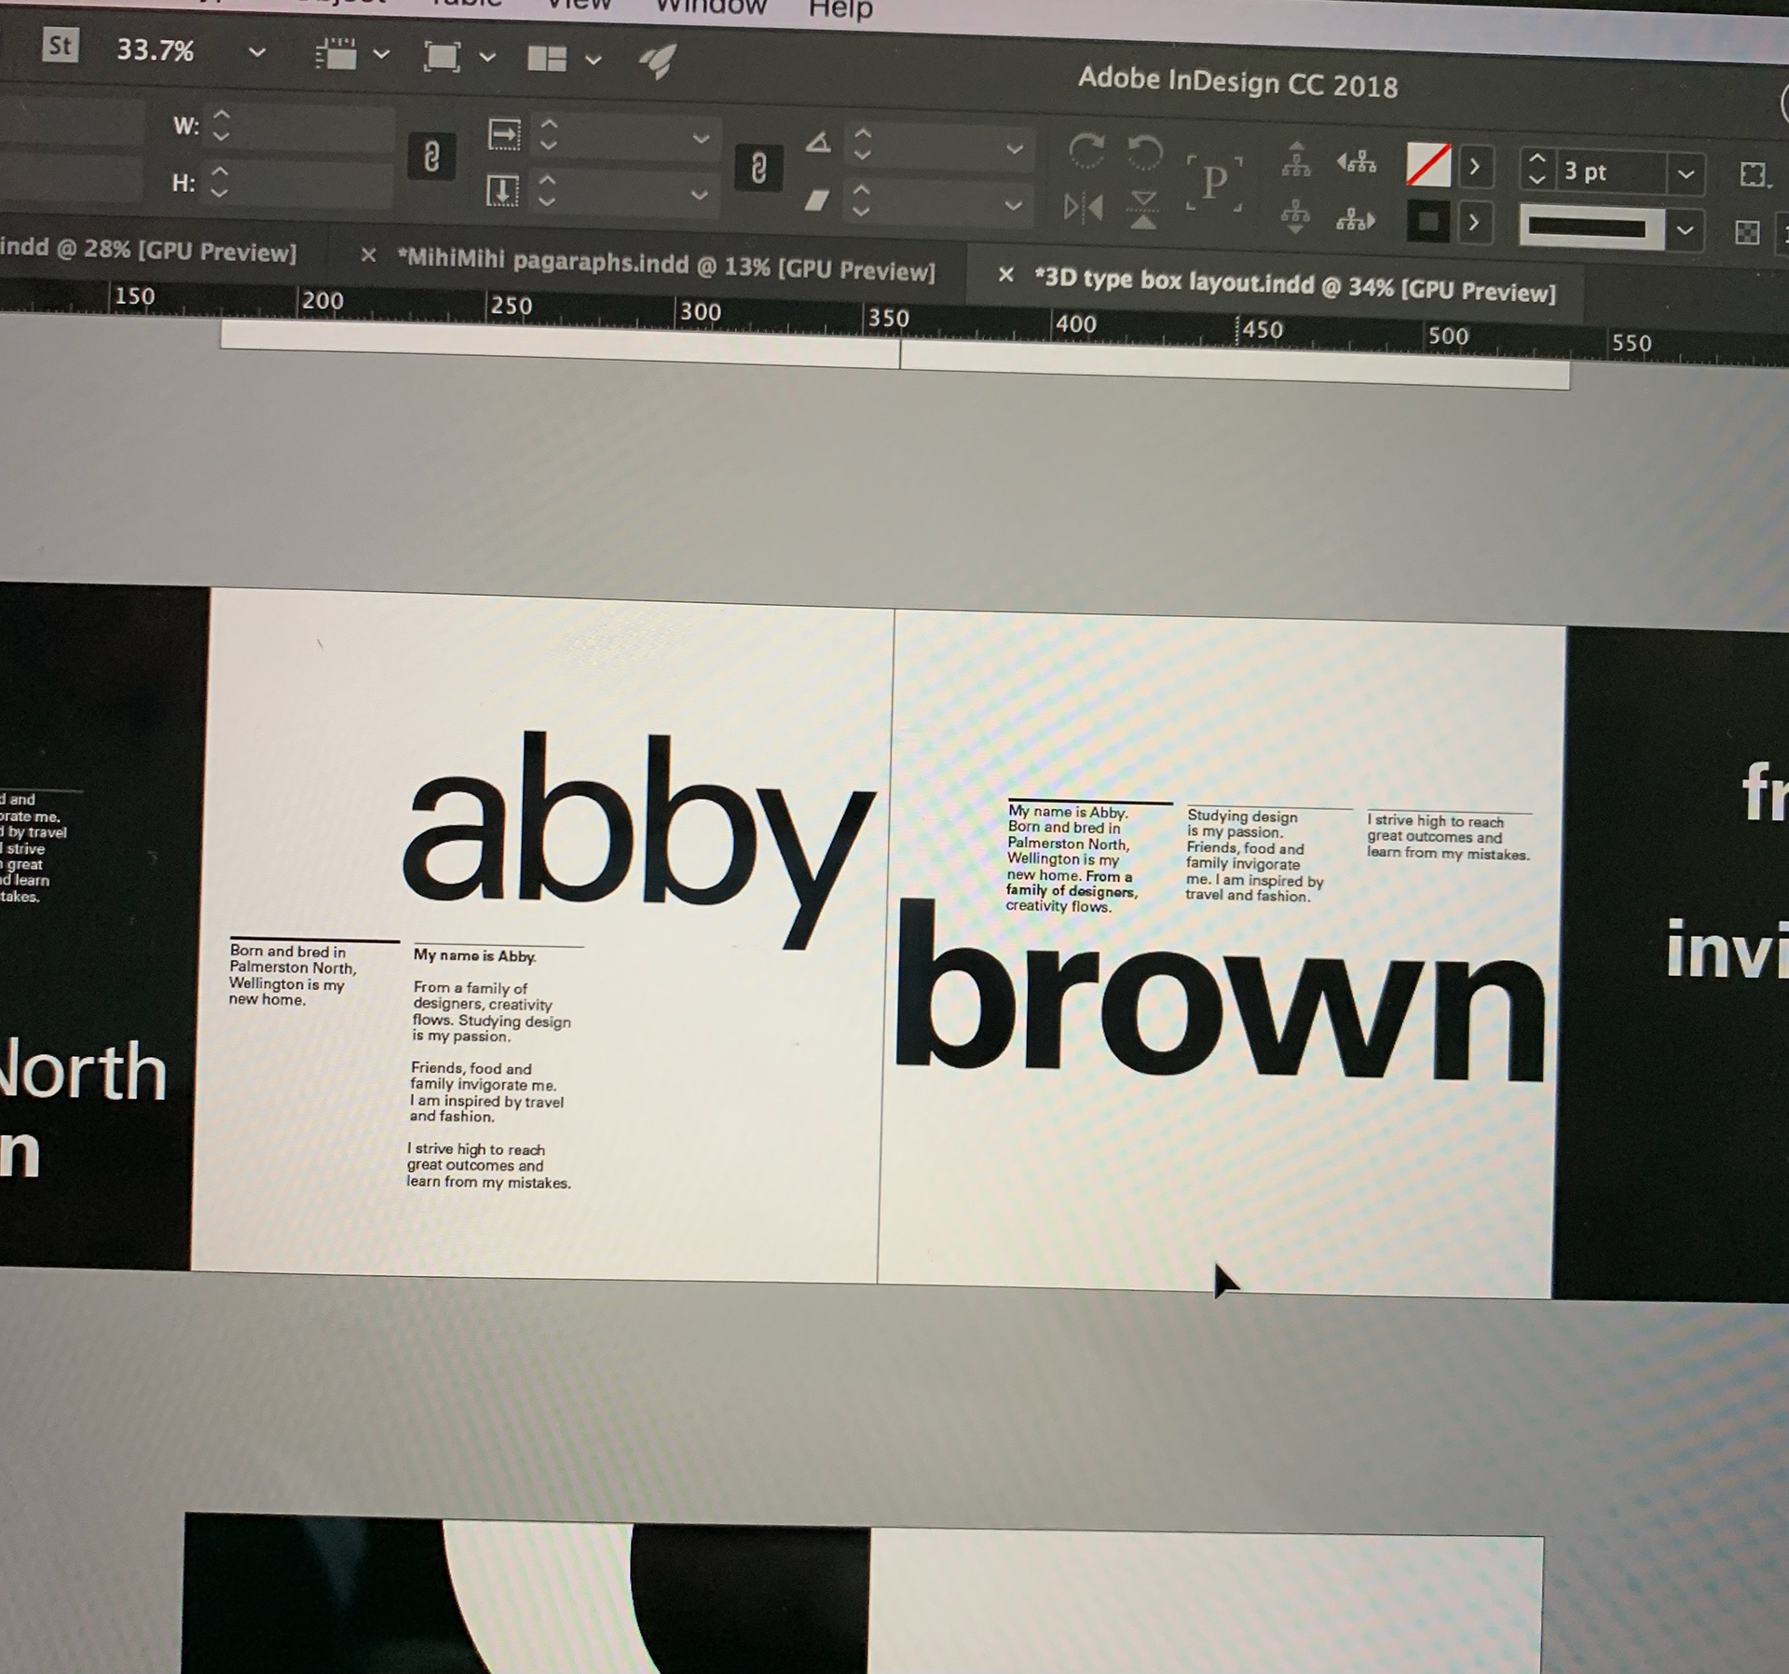1789x1674 pixels.
Task: Click the View Options icon
Action: coord(335,55)
